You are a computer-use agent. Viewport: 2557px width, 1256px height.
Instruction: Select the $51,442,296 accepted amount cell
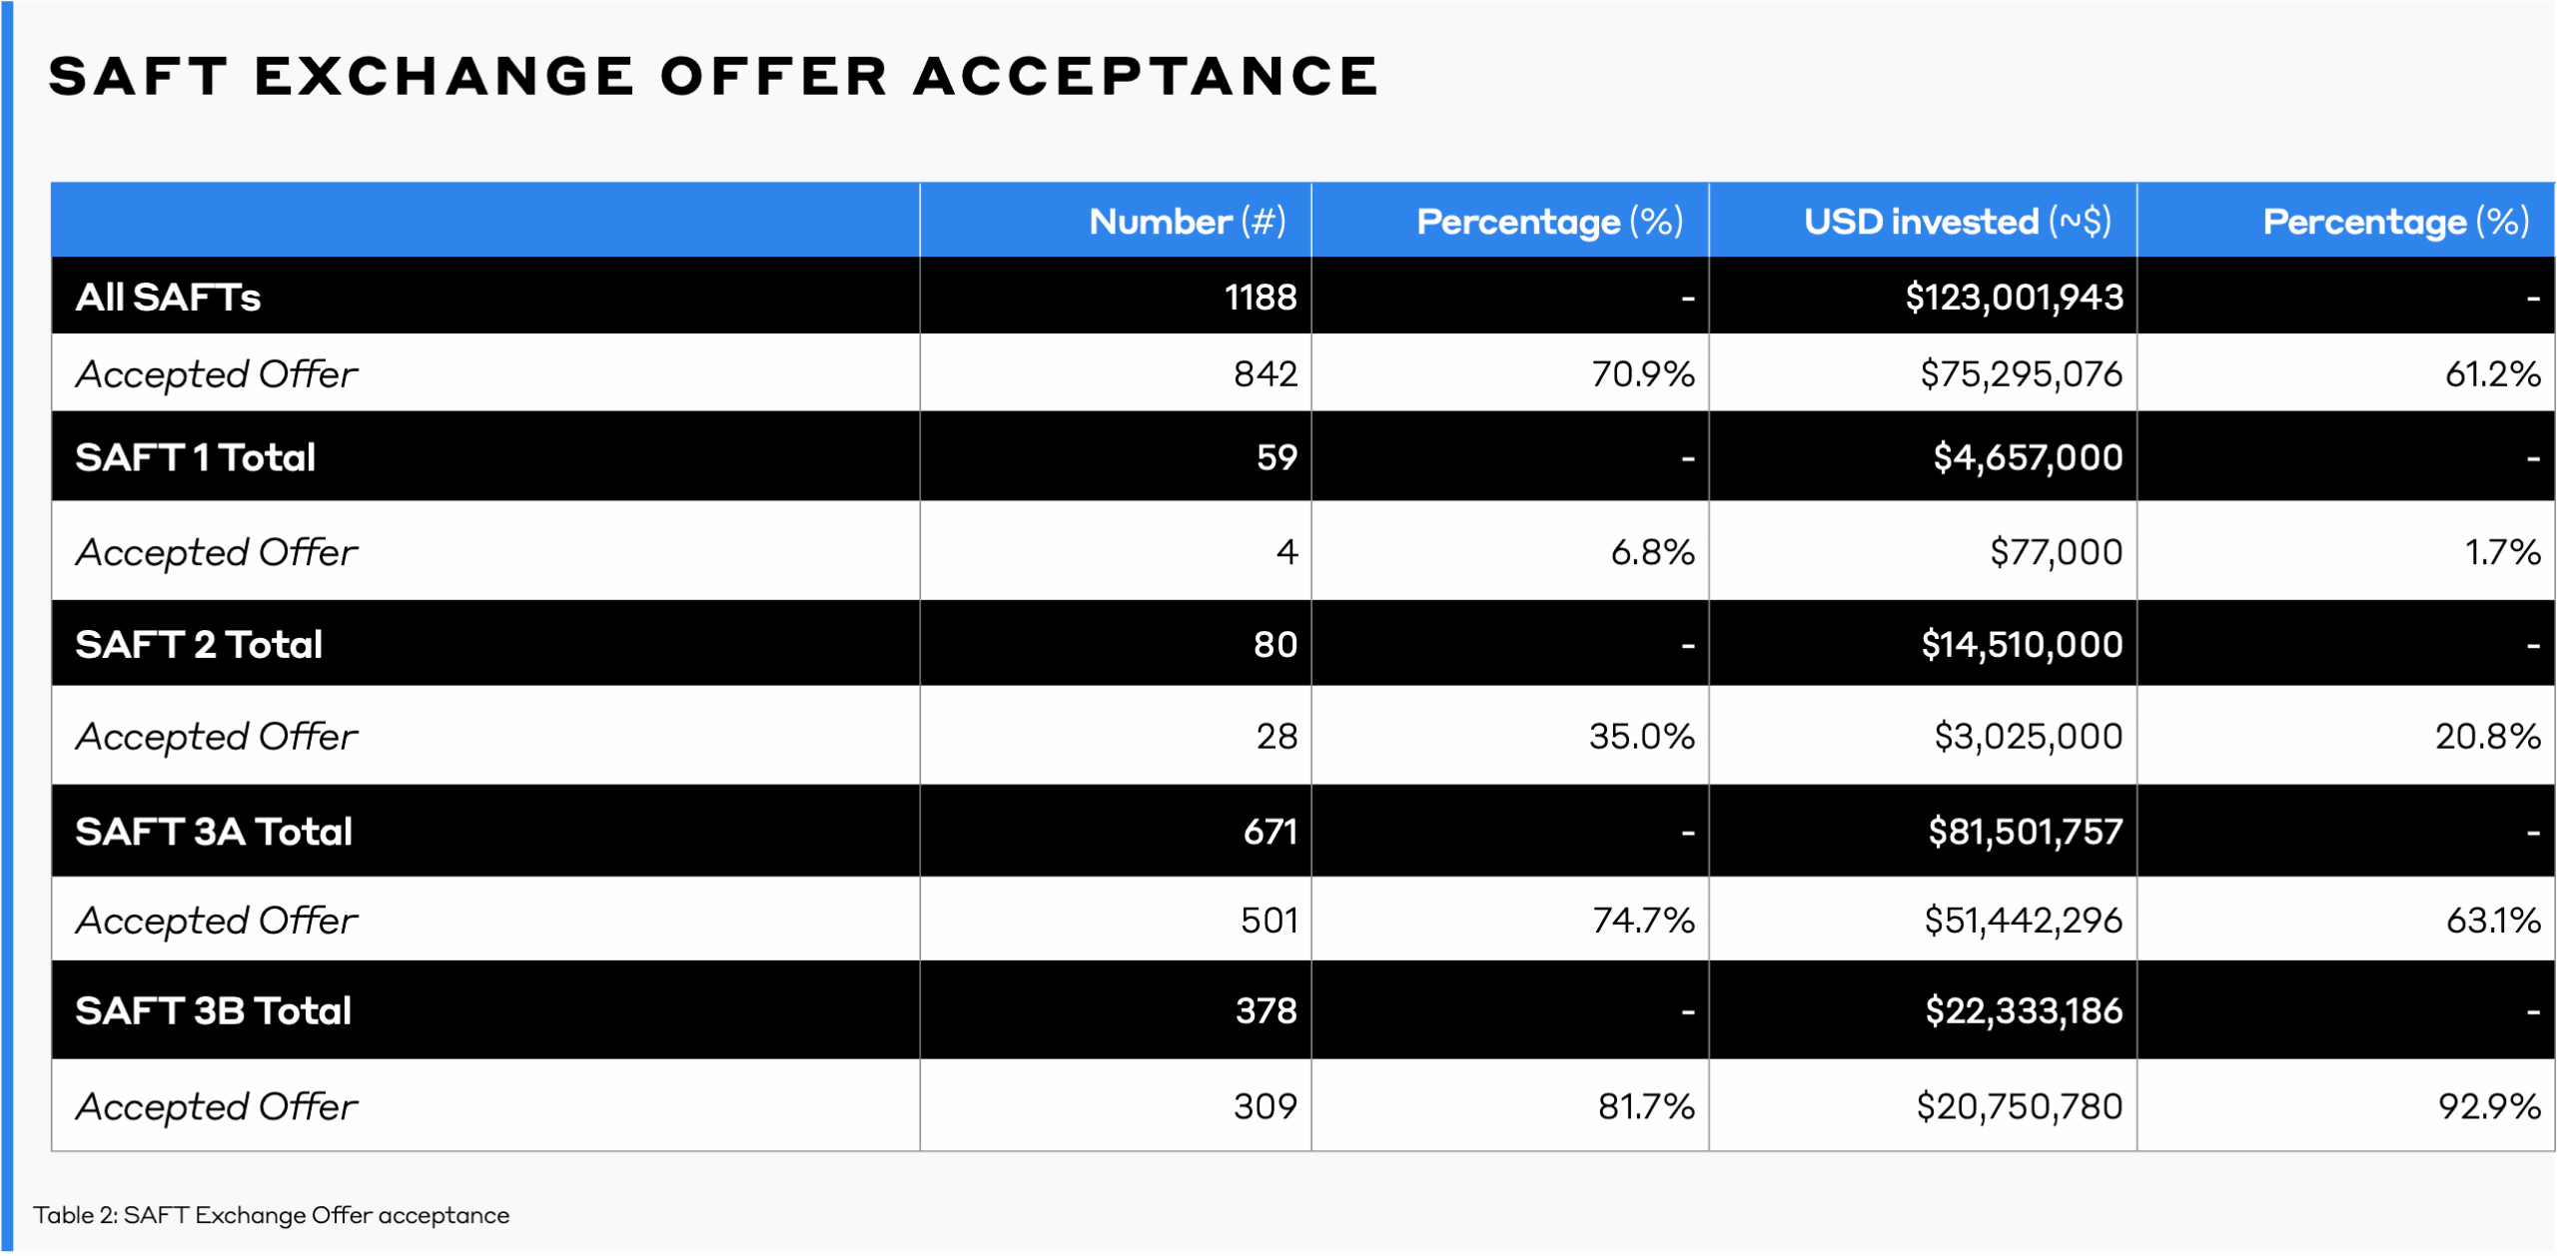click(2023, 921)
